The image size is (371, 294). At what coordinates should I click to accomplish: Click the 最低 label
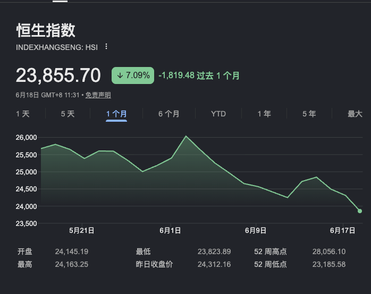[x=143, y=251]
